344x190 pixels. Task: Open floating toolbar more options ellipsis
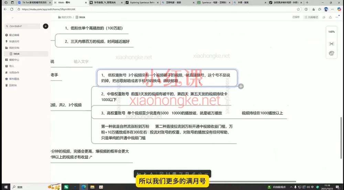pos(206,174)
